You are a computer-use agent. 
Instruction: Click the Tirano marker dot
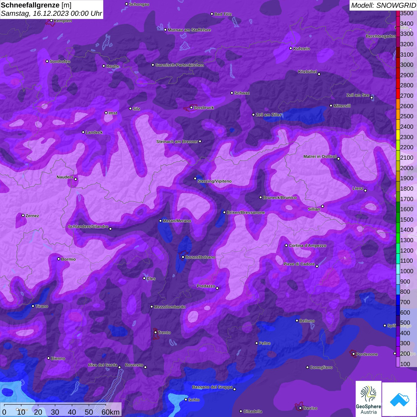33,306
